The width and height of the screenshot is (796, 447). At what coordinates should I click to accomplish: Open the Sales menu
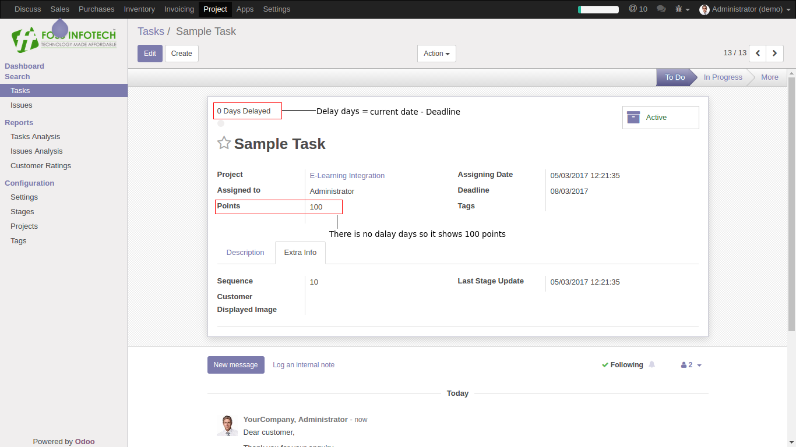pos(60,9)
